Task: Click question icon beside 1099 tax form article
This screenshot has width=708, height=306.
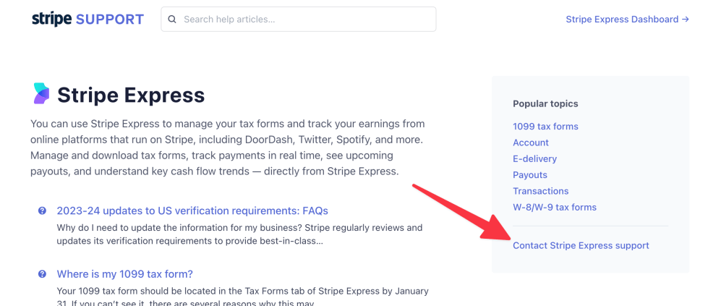Action: click(42, 274)
